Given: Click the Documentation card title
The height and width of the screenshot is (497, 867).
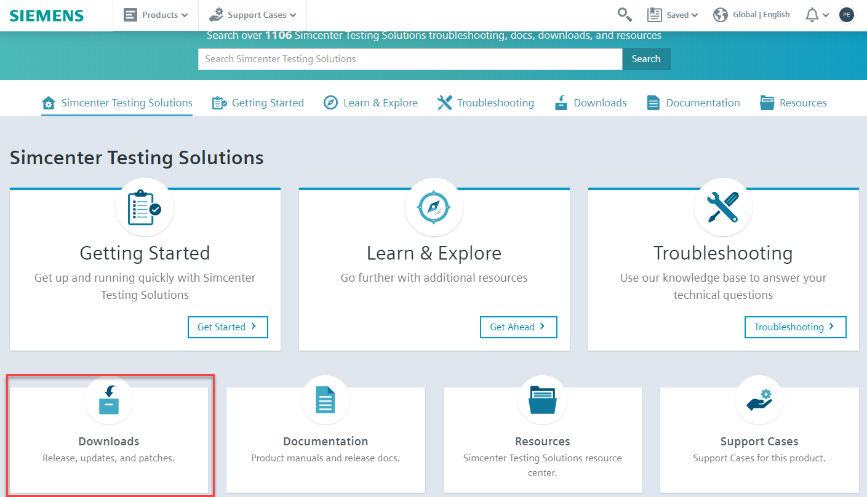Looking at the screenshot, I should (326, 442).
